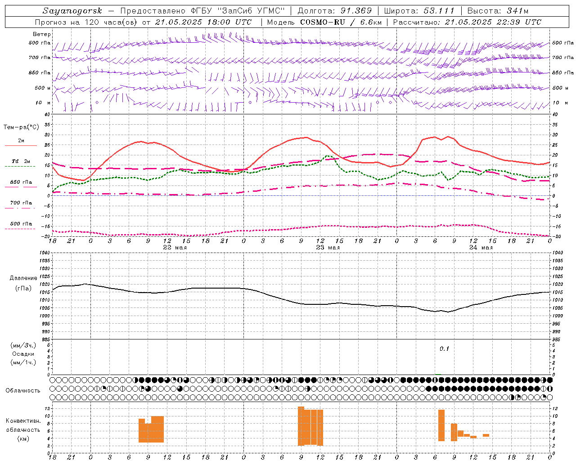Screen dimensions: 576x461
Task: Select the 'Модель COSMO-RU / 6.6км' text
Action: [x=324, y=22]
